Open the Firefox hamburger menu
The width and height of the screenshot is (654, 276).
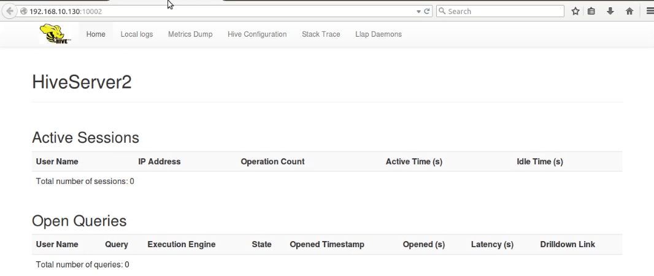[649, 11]
